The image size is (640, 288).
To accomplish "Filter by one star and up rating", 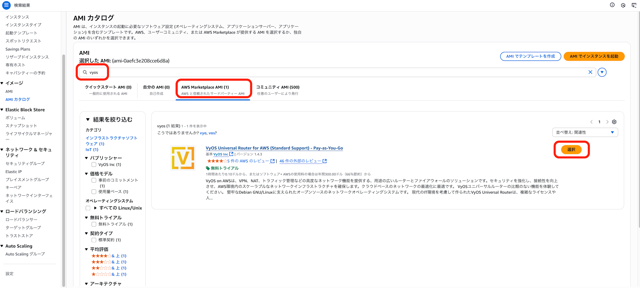I will tap(109, 274).
